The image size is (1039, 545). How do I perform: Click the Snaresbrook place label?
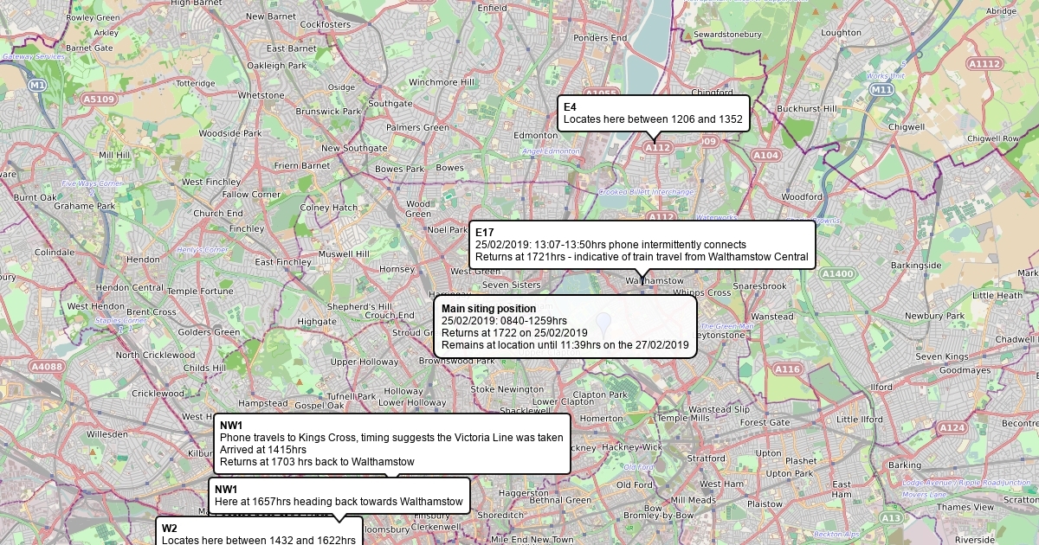pyautogui.click(x=759, y=285)
